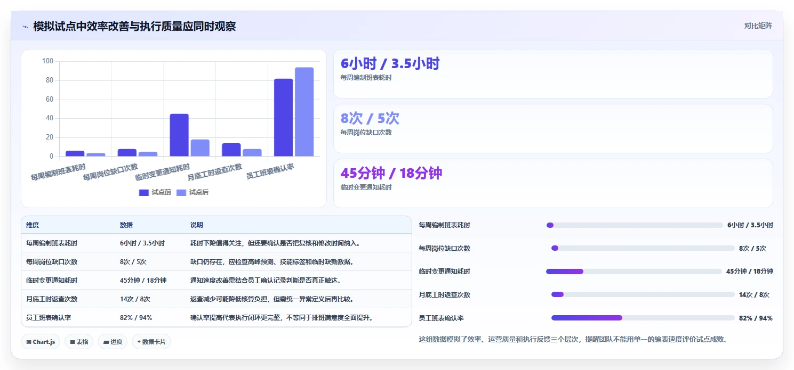Select the 员工班表确认率 table row label
This screenshot has width=794, height=370.
pos(49,317)
